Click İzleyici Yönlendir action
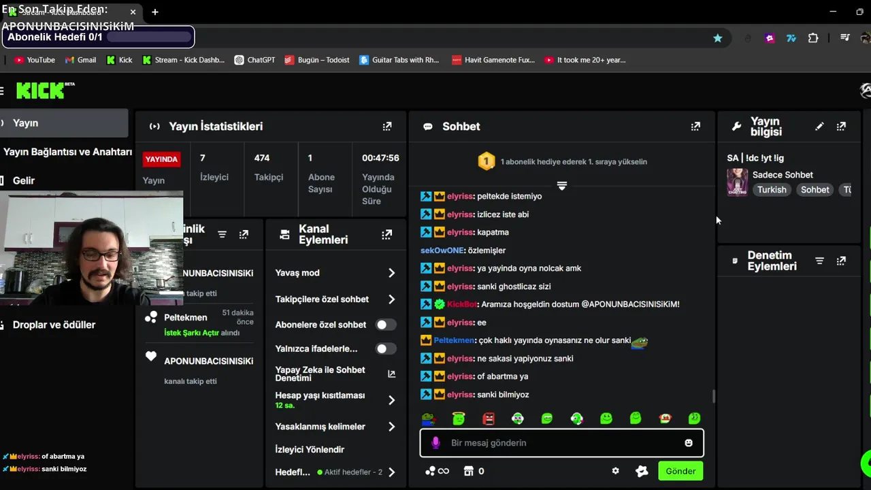Screen dimensions: 871x490 [x=310, y=450]
